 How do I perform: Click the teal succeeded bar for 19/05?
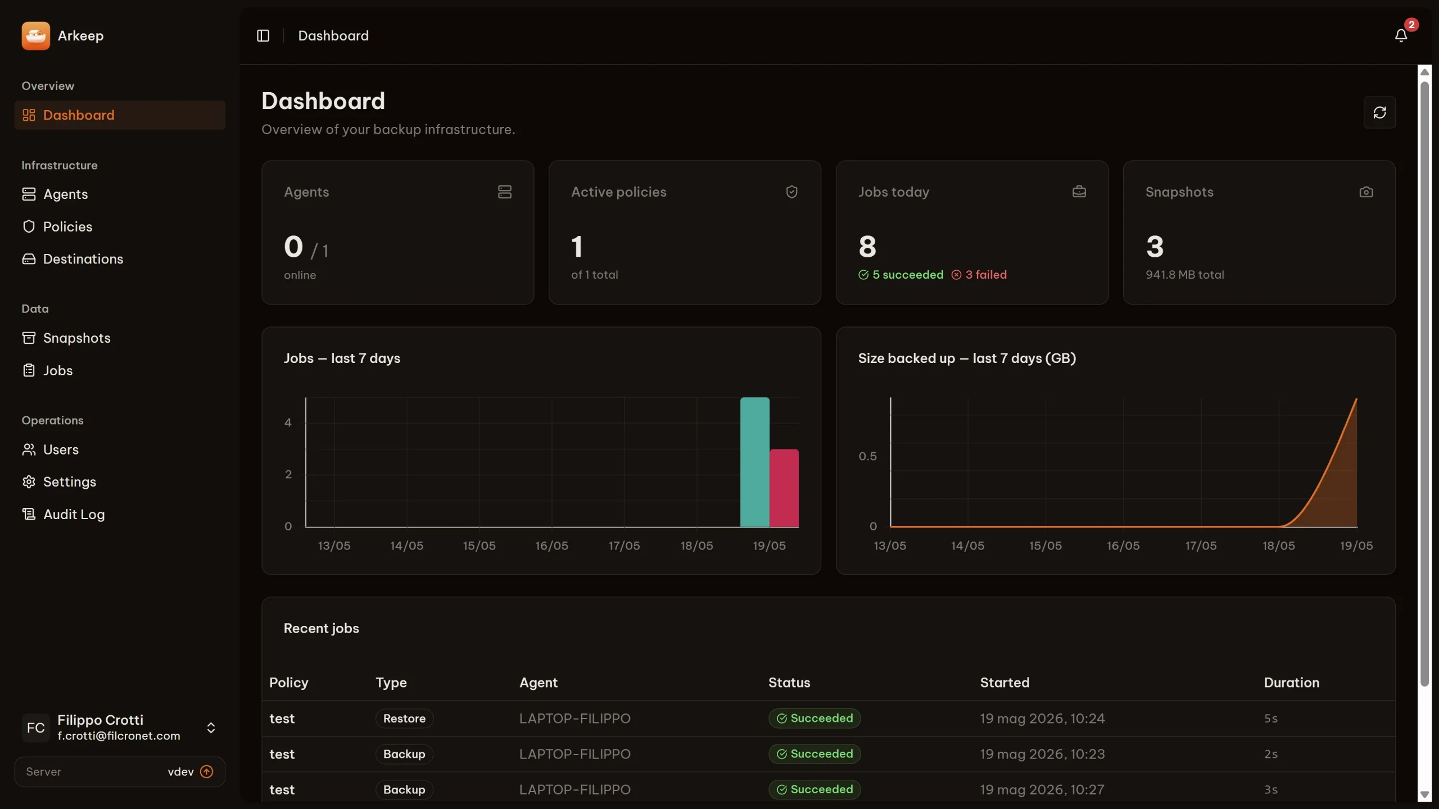tap(754, 462)
